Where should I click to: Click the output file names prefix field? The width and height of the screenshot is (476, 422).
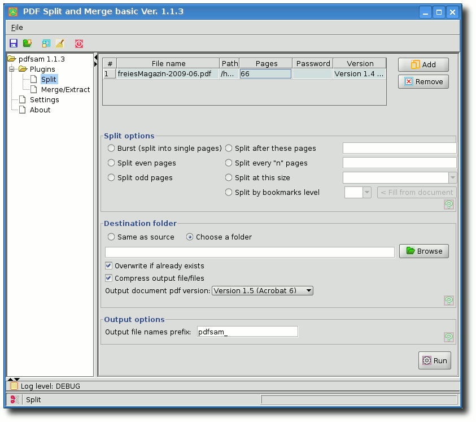247,332
